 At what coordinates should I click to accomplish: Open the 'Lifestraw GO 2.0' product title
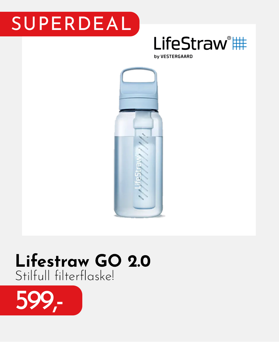point(83,261)
